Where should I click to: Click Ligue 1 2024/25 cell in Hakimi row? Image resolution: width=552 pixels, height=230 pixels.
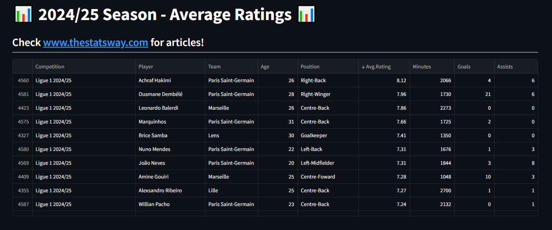click(84, 80)
